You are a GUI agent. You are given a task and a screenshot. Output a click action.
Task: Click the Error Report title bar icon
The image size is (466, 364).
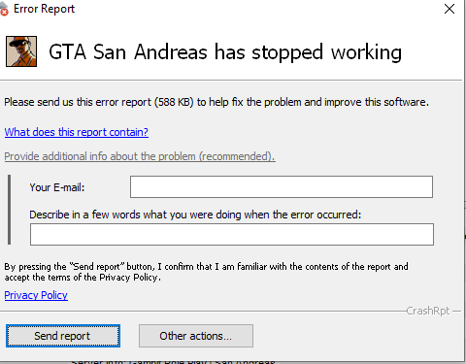pos(4,9)
